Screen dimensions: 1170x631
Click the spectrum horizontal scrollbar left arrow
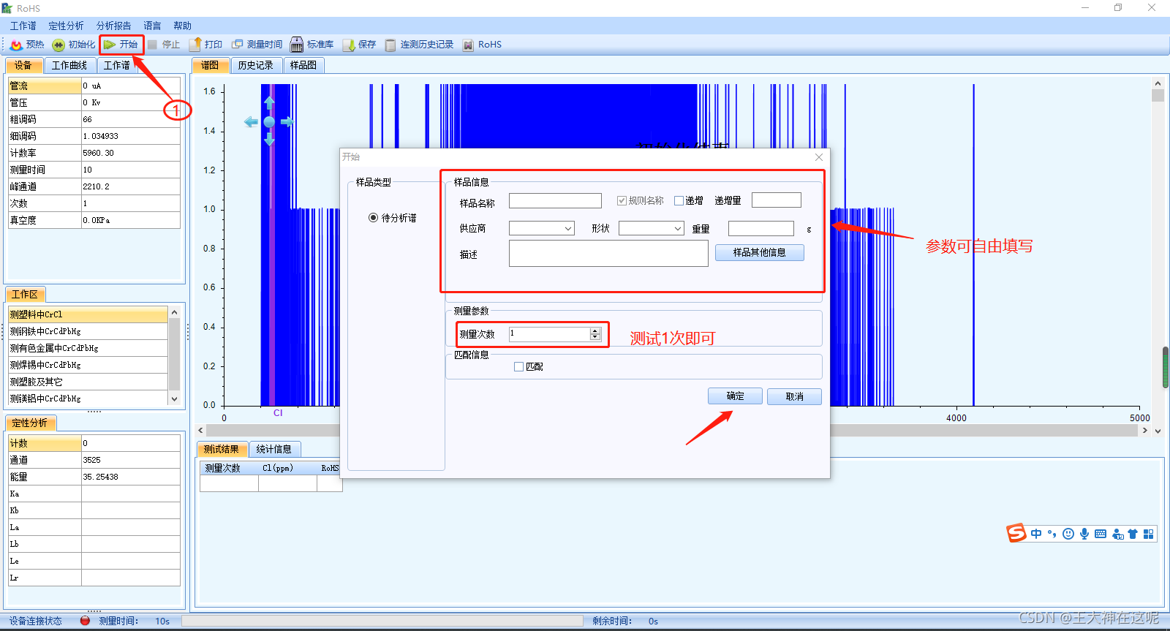[200, 431]
